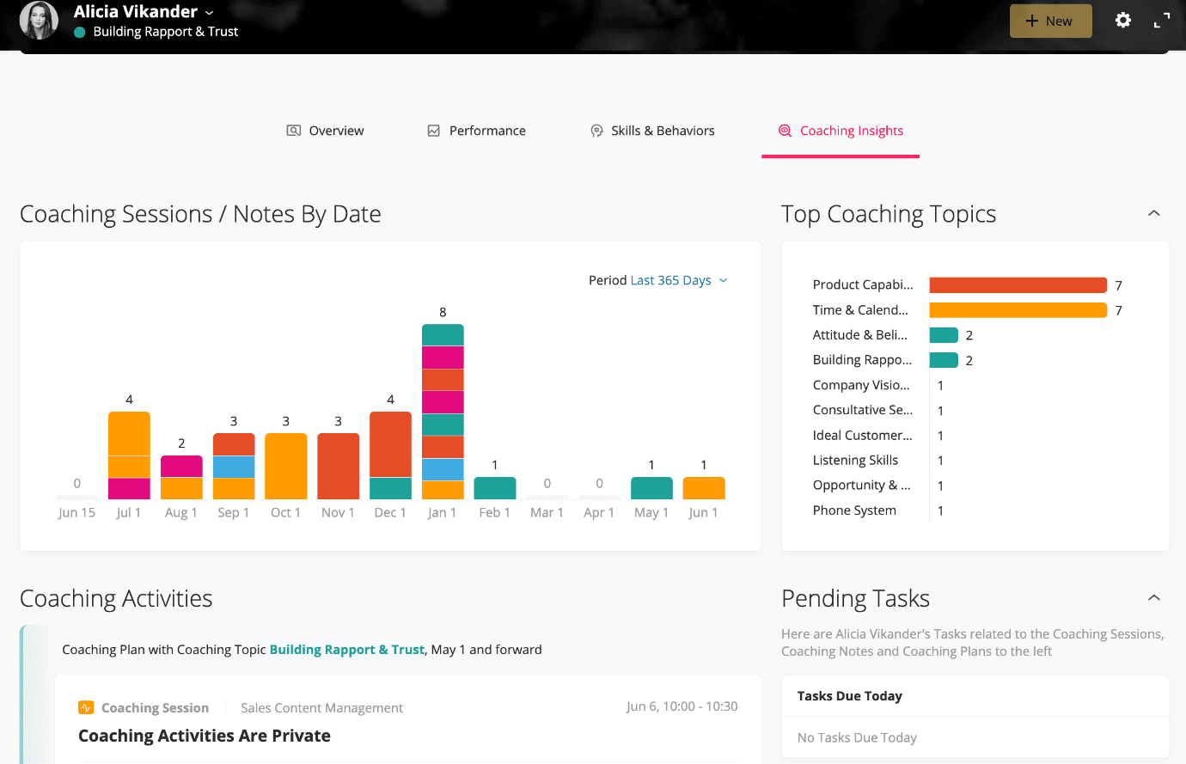The image size is (1186, 764).
Task: Click the Jan 1 stacked bar
Action: [443, 412]
